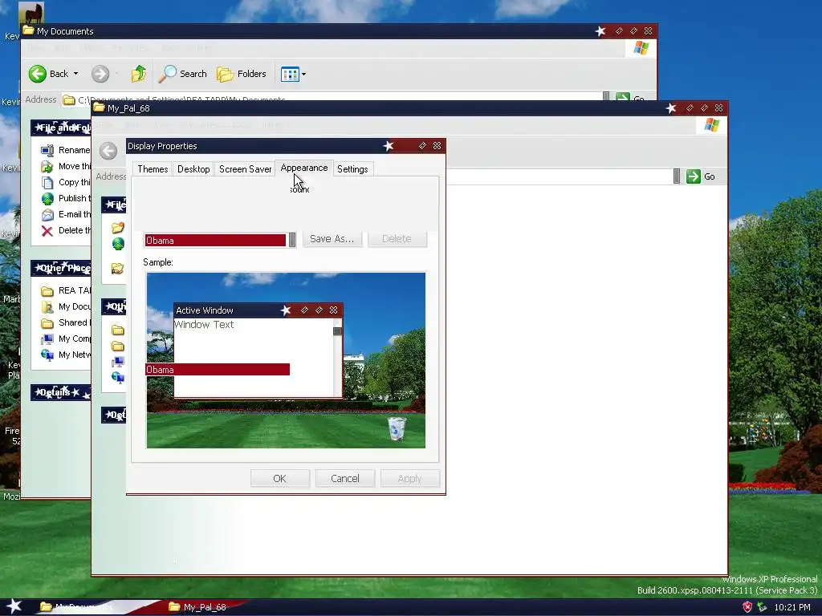Click clock showing 10:21 PM
This screenshot has width=822, height=616.
[792, 608]
